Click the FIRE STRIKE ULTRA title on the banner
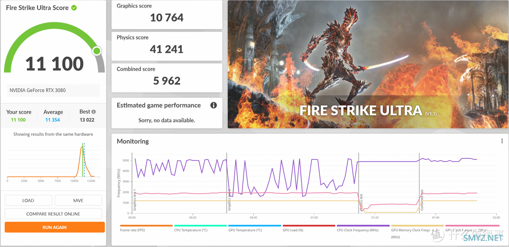The width and height of the screenshot is (509, 247). [361, 110]
